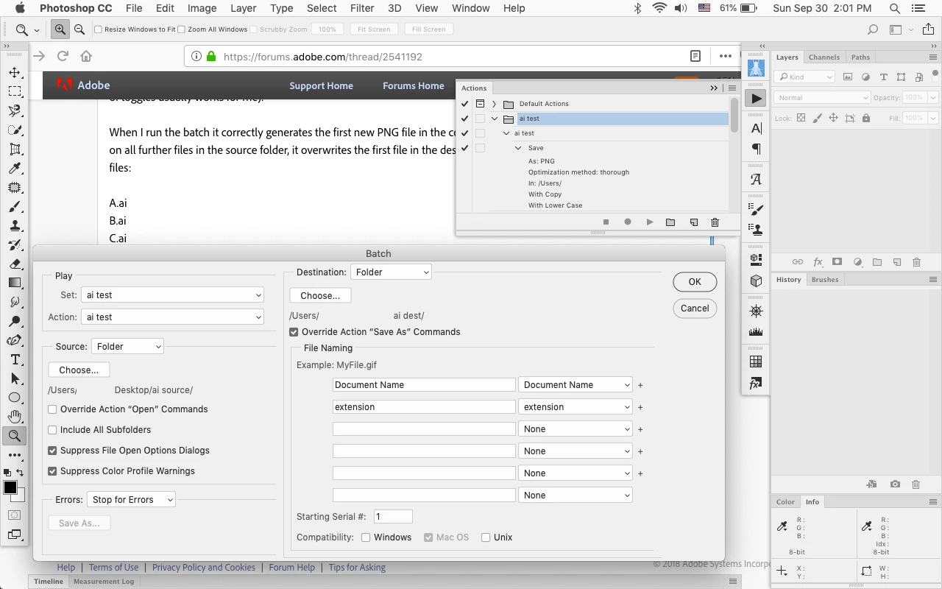Click Stop in the Actions panel
942x589 pixels.
pyautogui.click(x=606, y=222)
